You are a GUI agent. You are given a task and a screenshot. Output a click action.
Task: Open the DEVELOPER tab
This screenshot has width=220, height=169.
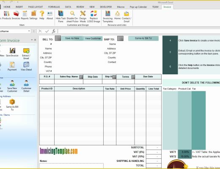(106, 7)
